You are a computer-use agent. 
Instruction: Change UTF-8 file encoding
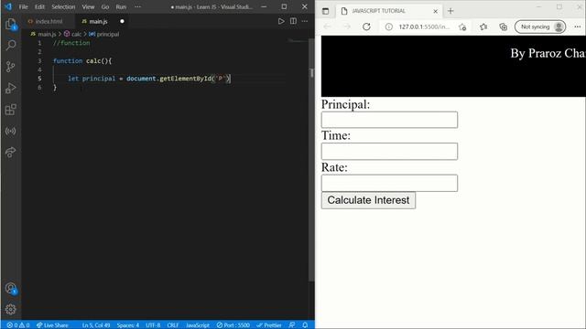153,325
